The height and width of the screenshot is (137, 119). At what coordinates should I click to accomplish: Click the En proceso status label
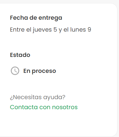(40, 71)
